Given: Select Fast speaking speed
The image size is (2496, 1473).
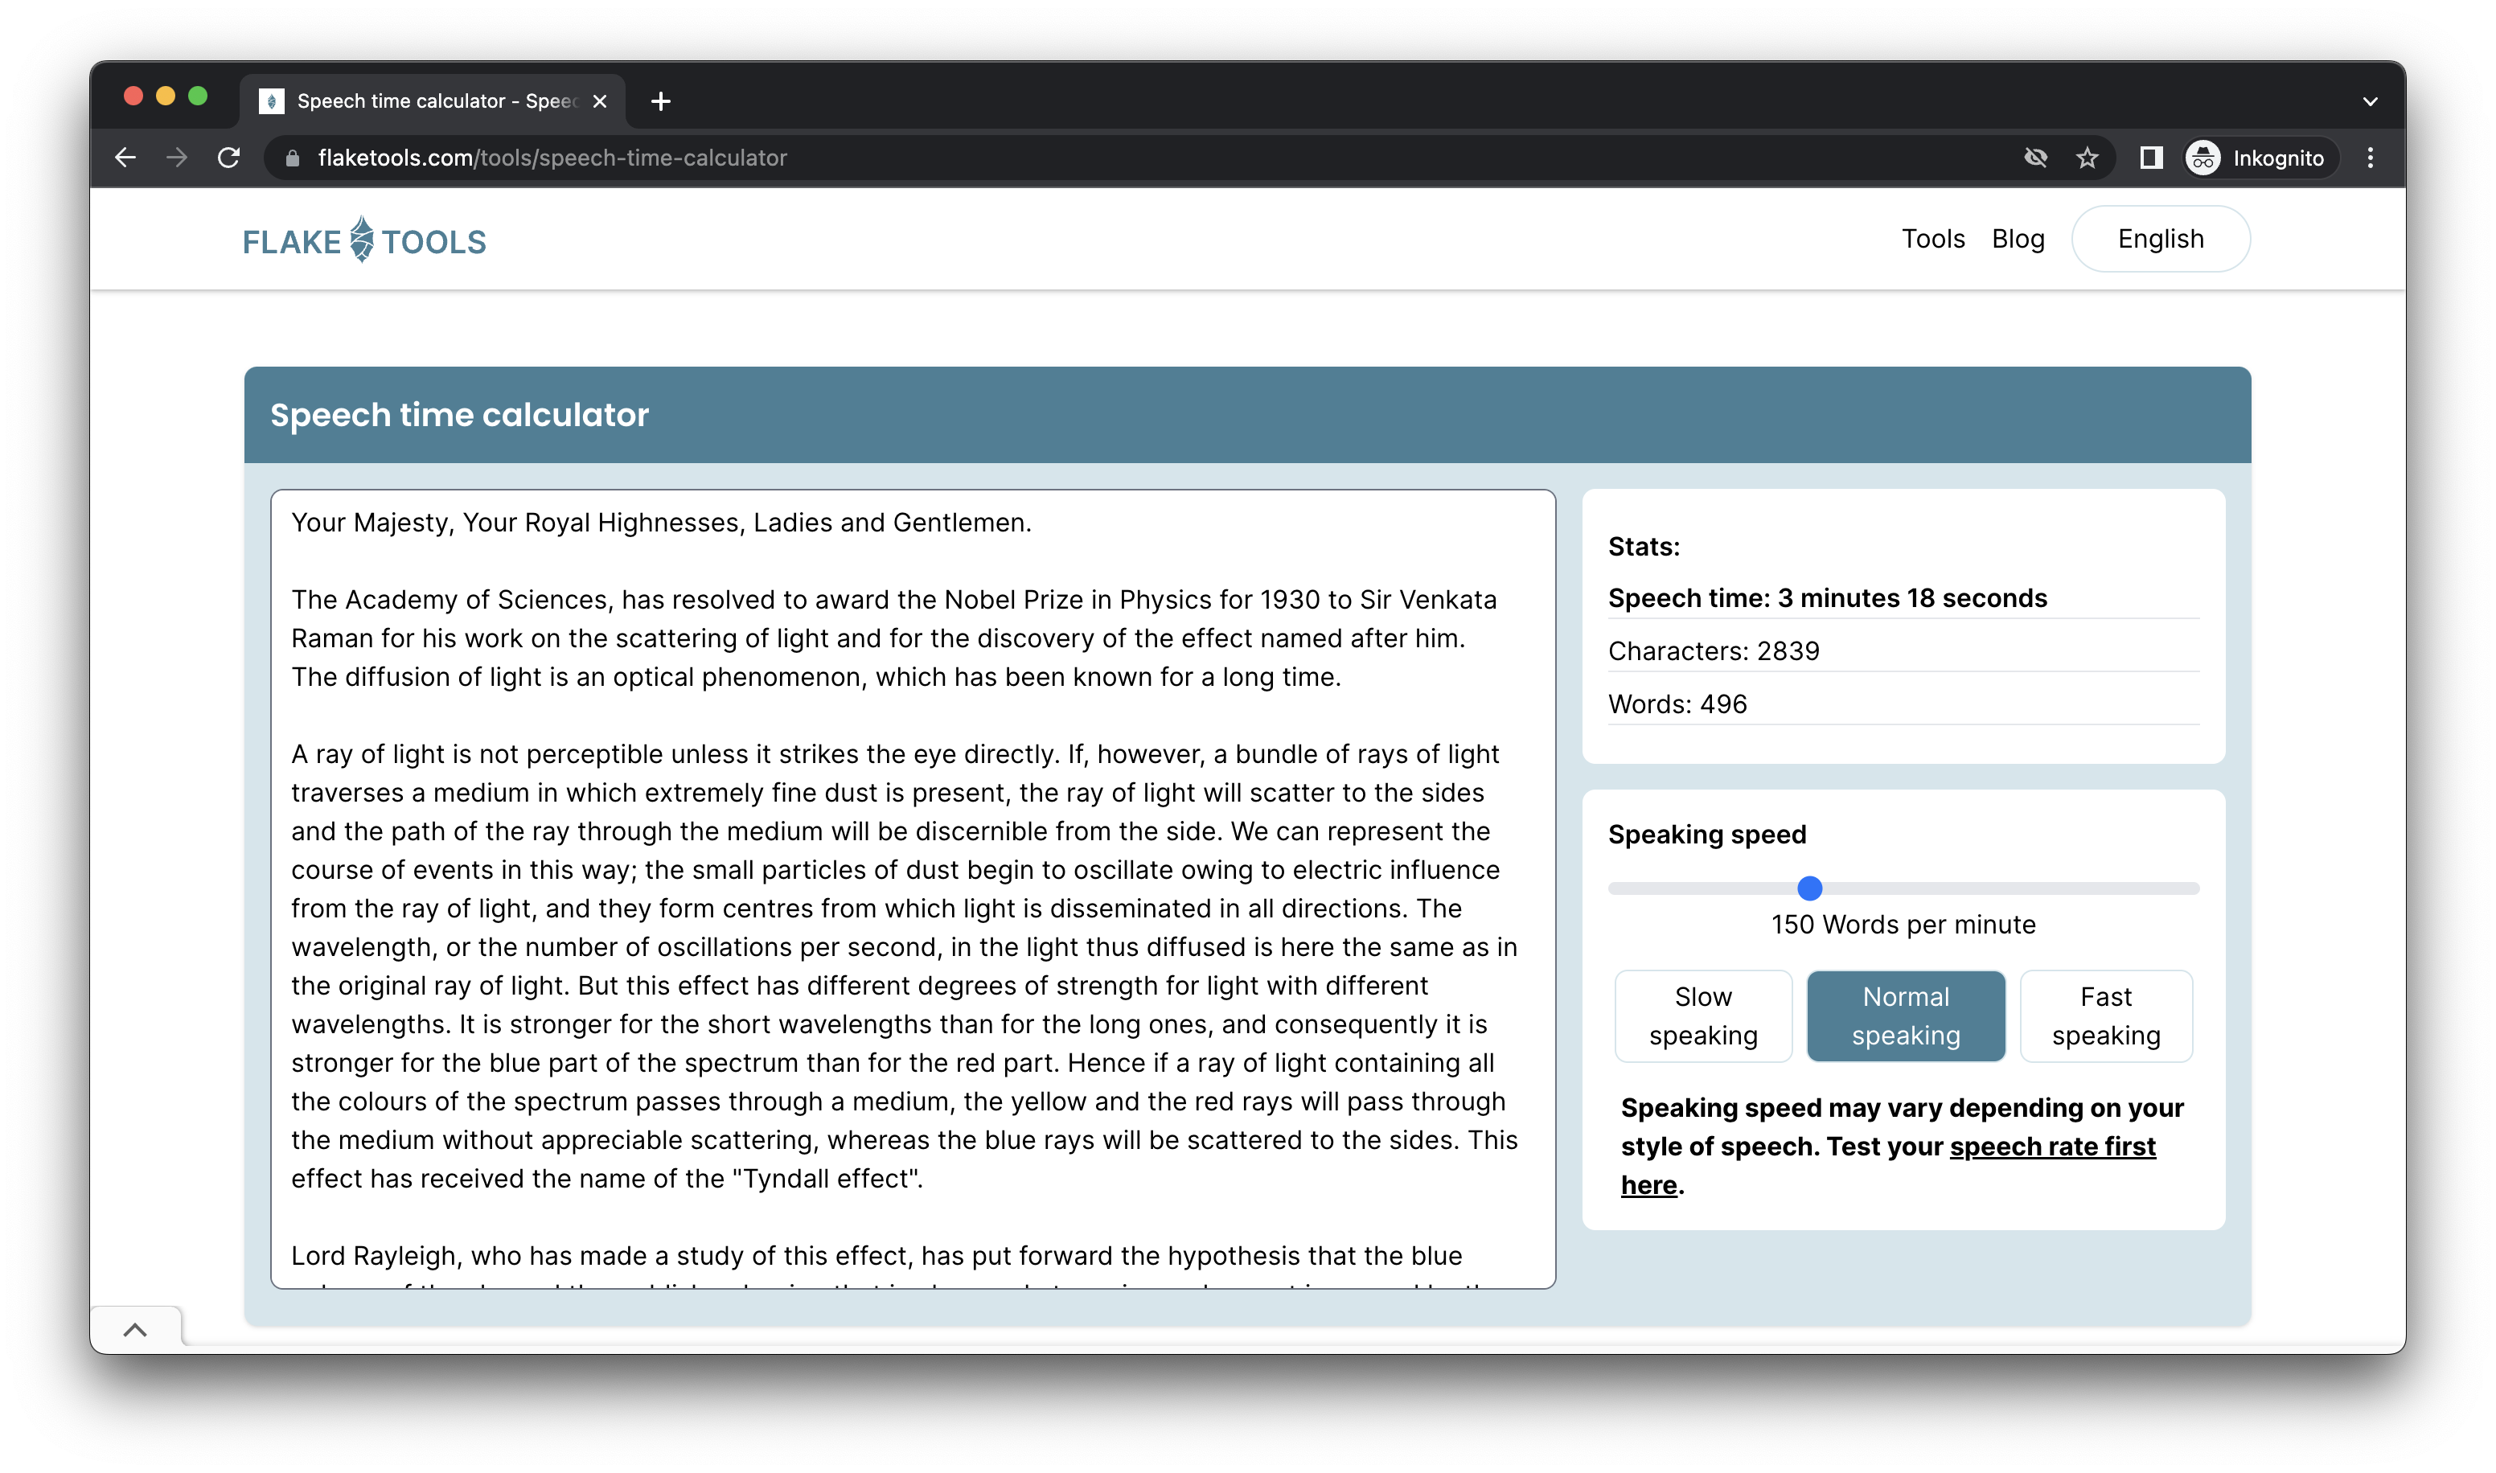Looking at the screenshot, I should point(2106,1016).
